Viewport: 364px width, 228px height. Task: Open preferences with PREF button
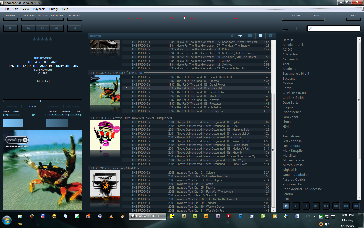(354, 19)
